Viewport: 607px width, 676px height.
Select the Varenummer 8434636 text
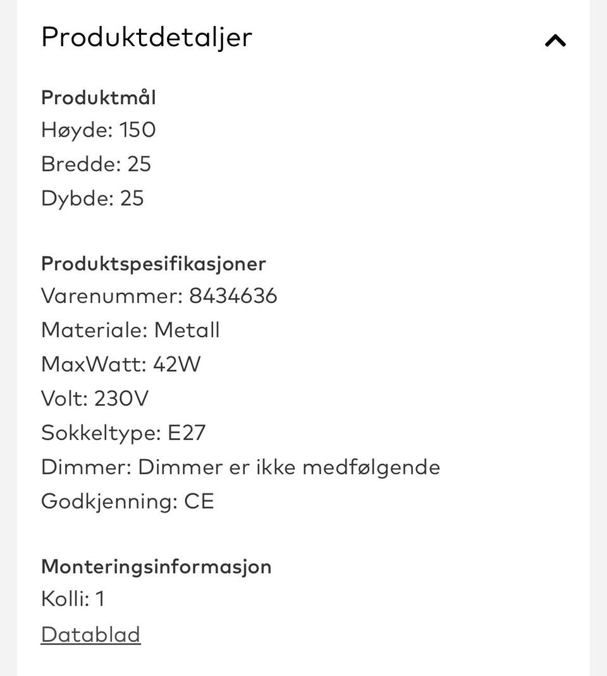[159, 296]
